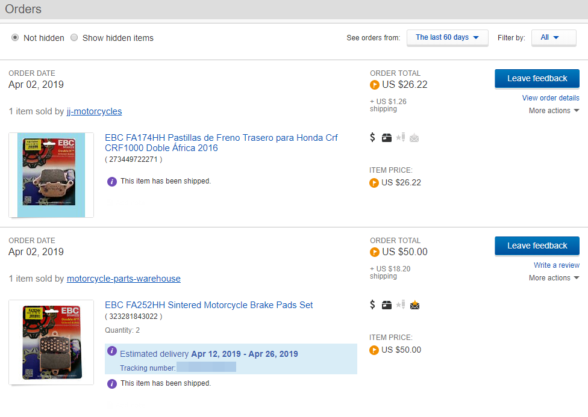Click the shipped box icon for the FA252HH order
Screen dimensions: 588x417
[x=387, y=305]
